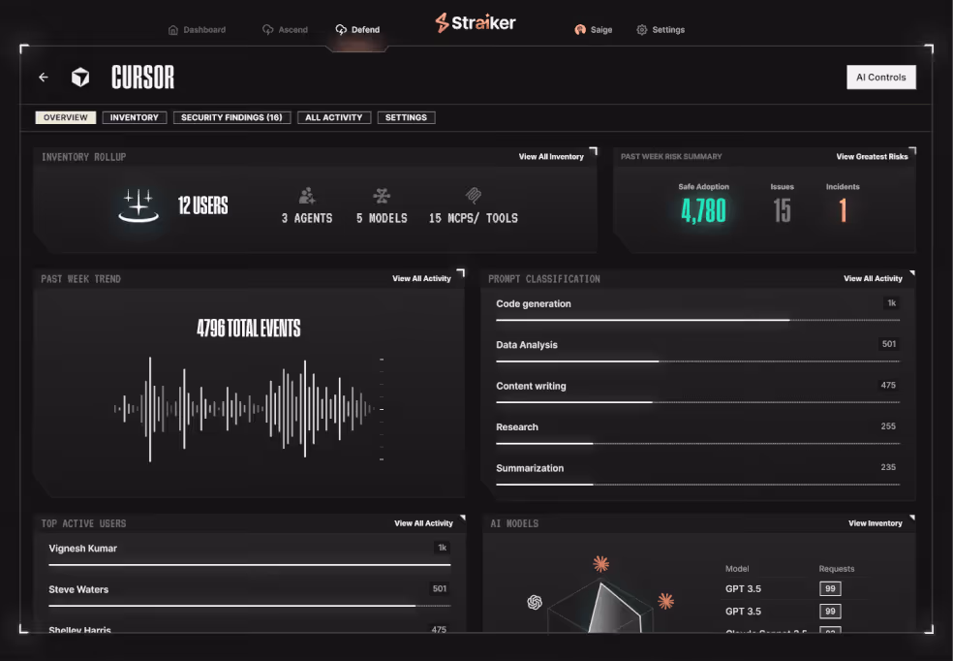Click the Ascend cloud icon
Screen dimensions: 953x661
[x=267, y=30]
